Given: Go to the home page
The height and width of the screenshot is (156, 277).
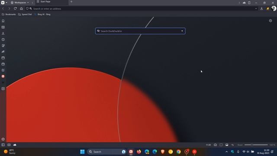Looking at the screenshot, I should pos(21,9).
